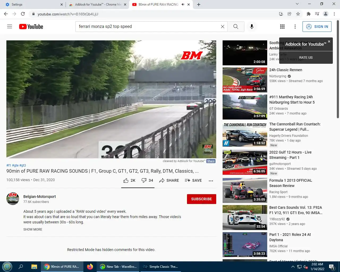Open Windows Start button
The width and height of the screenshot is (340, 272).
pyautogui.click(x=7, y=267)
